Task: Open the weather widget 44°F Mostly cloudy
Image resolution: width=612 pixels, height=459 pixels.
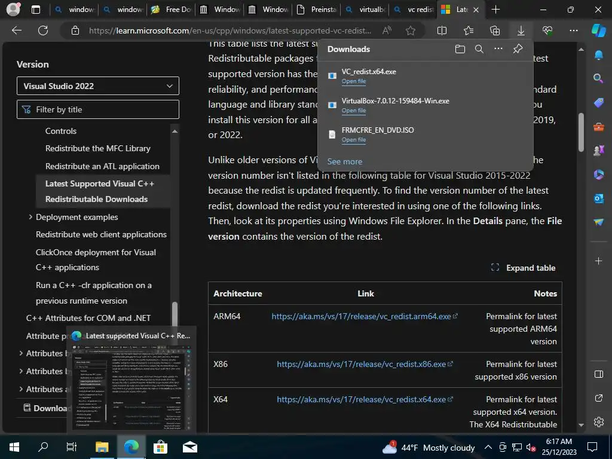Action: [428, 447]
